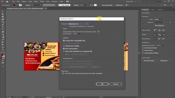The width and height of the screenshot is (175, 98).
Task: Open the Units Inches dropdown
Action: coord(159,19)
